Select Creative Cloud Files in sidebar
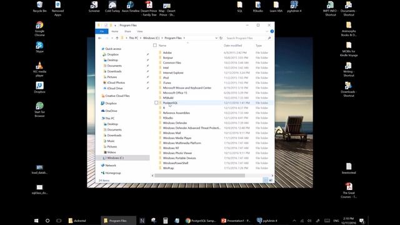The width and height of the screenshot is (400, 225). click(117, 96)
